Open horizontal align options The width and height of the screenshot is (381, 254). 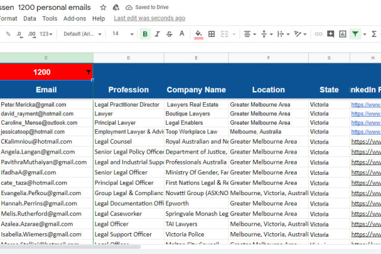[250, 34]
